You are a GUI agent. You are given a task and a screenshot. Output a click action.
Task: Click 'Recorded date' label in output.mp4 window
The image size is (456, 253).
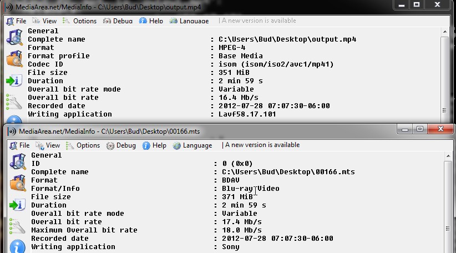click(x=57, y=106)
